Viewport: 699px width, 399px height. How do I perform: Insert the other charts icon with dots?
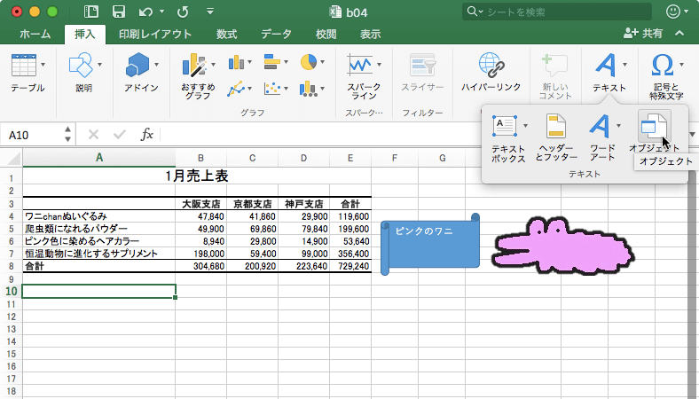[309, 89]
